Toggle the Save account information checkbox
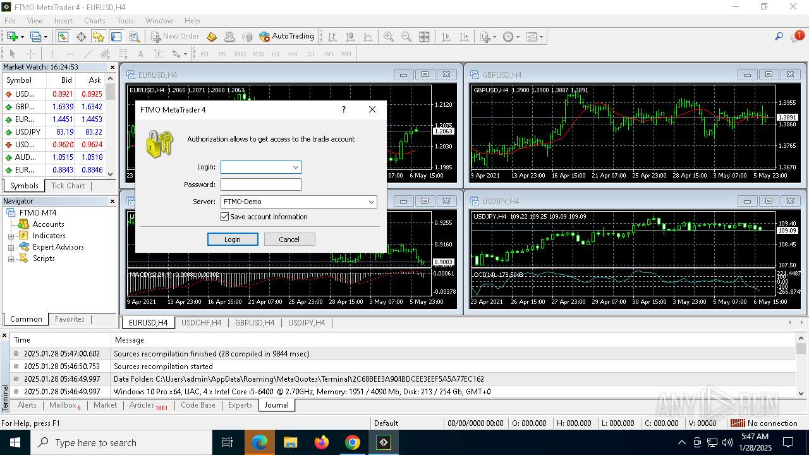 click(224, 217)
